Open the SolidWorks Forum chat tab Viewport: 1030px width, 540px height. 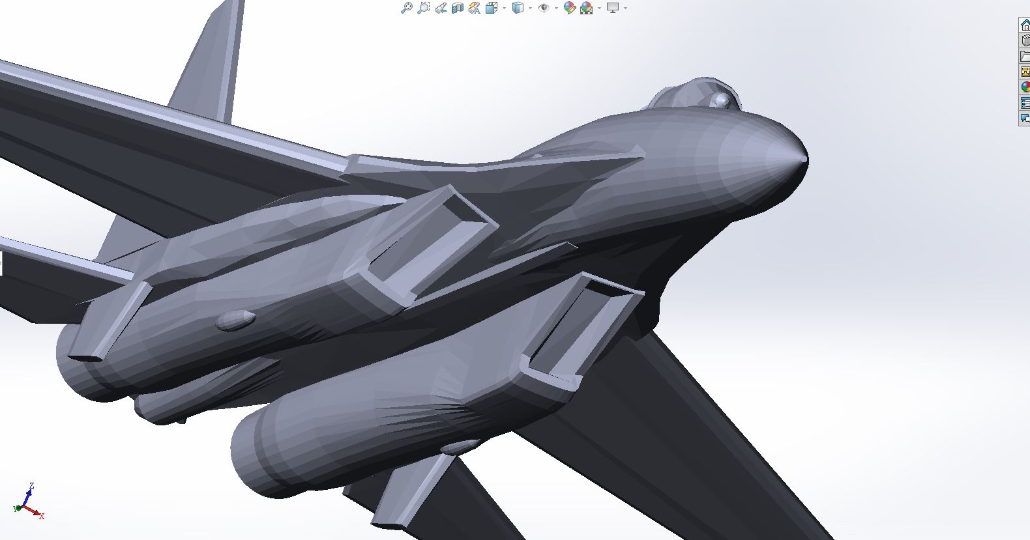tap(1025, 119)
